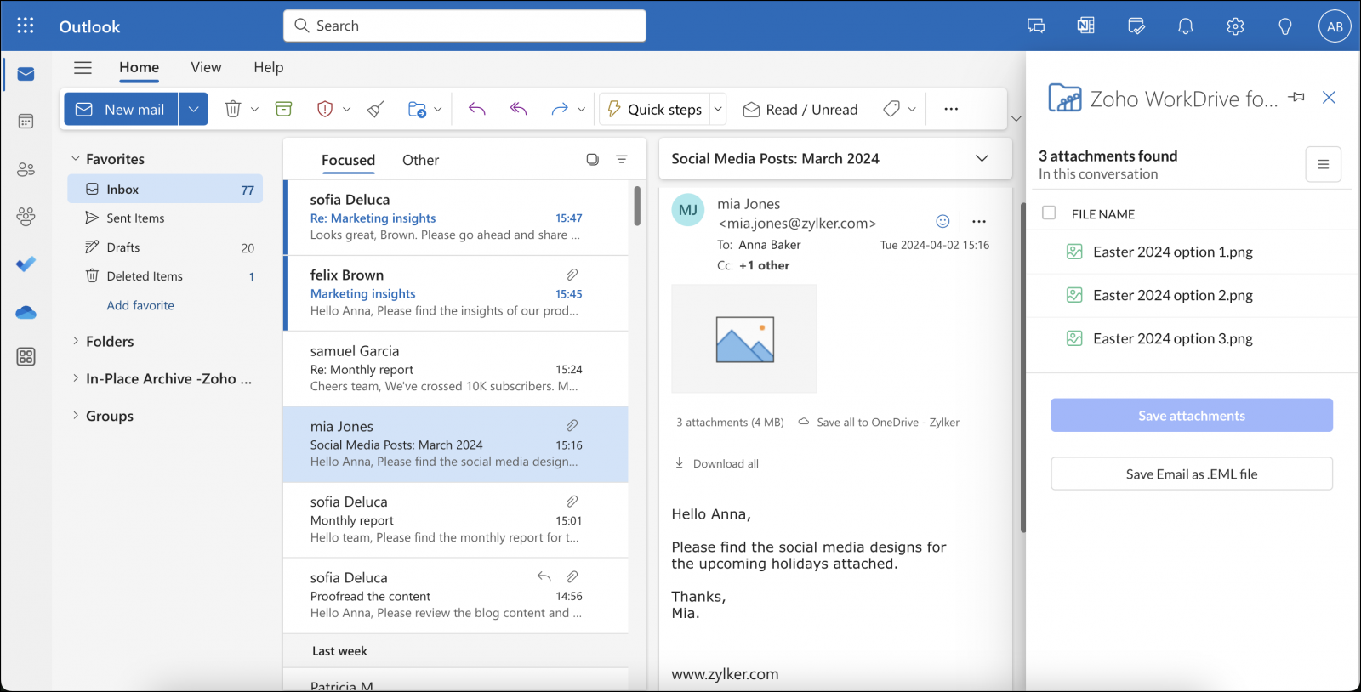Open message more actions ellipsis
Image resolution: width=1361 pixels, height=692 pixels.
tap(979, 221)
